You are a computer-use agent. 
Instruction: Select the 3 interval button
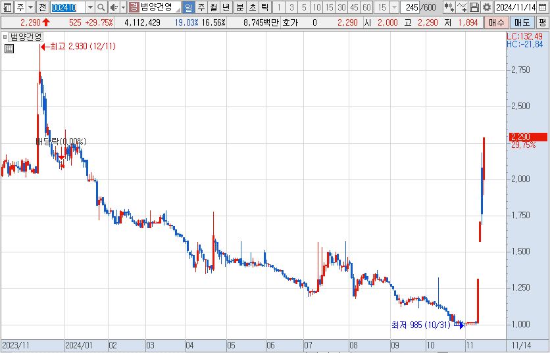tap(291, 7)
